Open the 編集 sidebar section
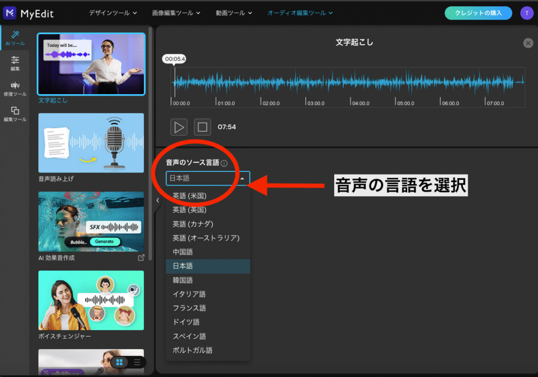538x377 pixels. coord(15,63)
